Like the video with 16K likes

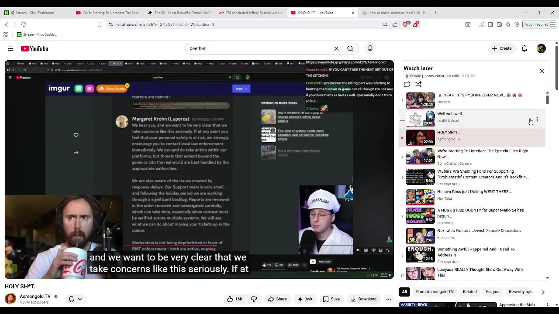coord(235,299)
